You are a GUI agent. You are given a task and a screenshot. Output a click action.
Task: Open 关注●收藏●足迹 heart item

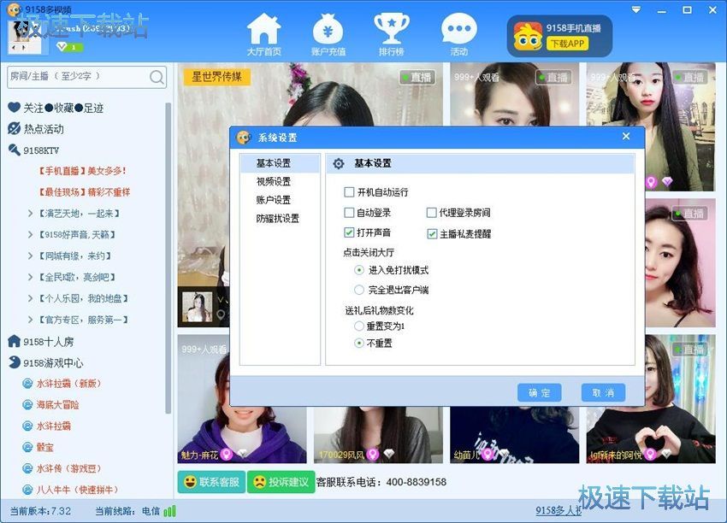point(56,108)
